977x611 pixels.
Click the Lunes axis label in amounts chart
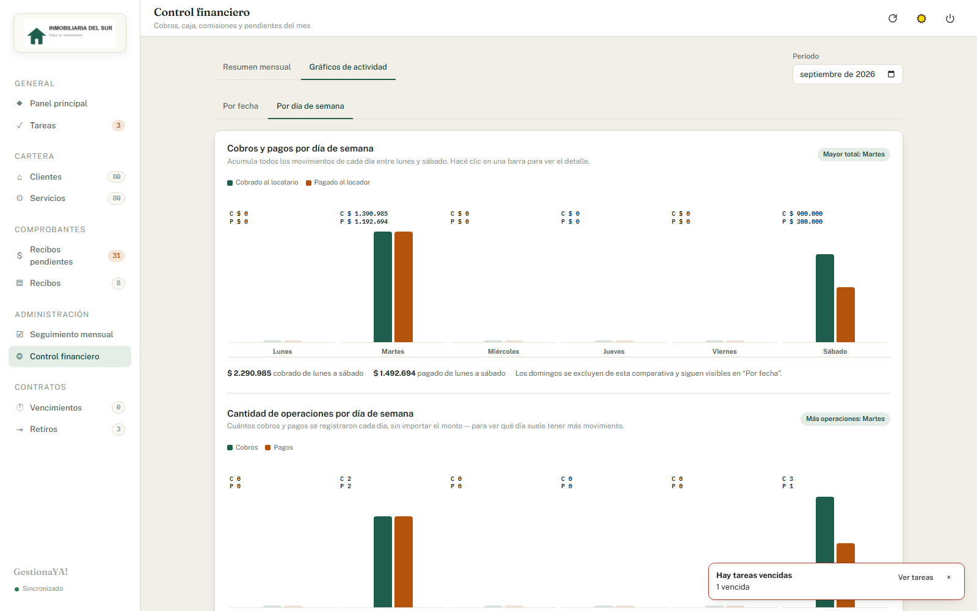pos(282,351)
